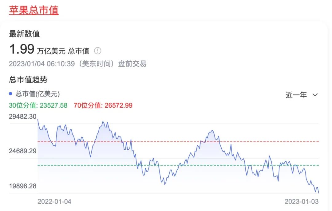Click the 2022-01-04 start date label
Viewport: 332px width, 211px height.
click(54, 201)
